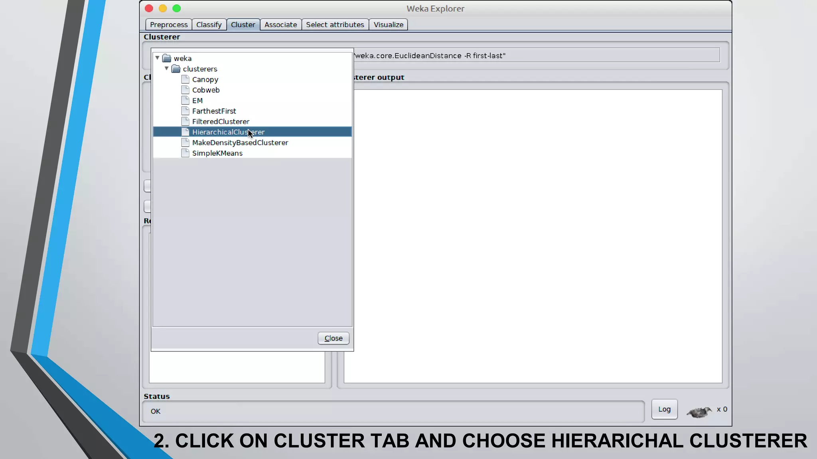The width and height of the screenshot is (817, 459).
Task: Pick FarthestFirst in the clusterer list
Action: (214, 111)
